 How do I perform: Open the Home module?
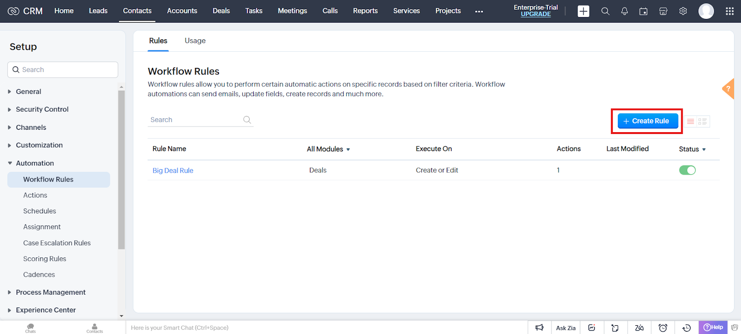coord(64,11)
